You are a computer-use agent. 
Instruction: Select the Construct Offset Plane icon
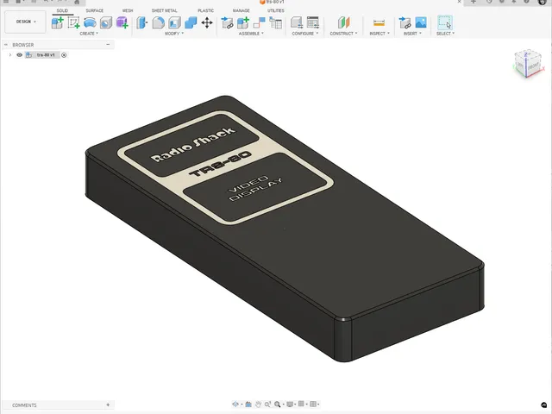point(343,23)
